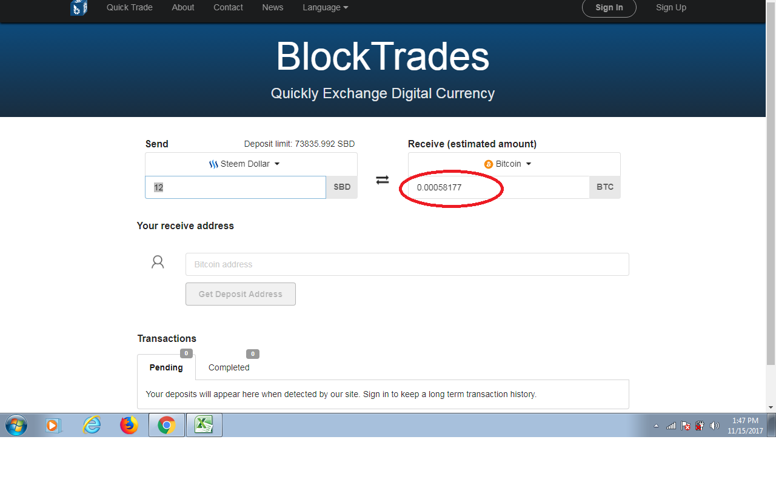776x485 pixels.
Task: Click the Pending tab count badge
Action: pyautogui.click(x=186, y=353)
